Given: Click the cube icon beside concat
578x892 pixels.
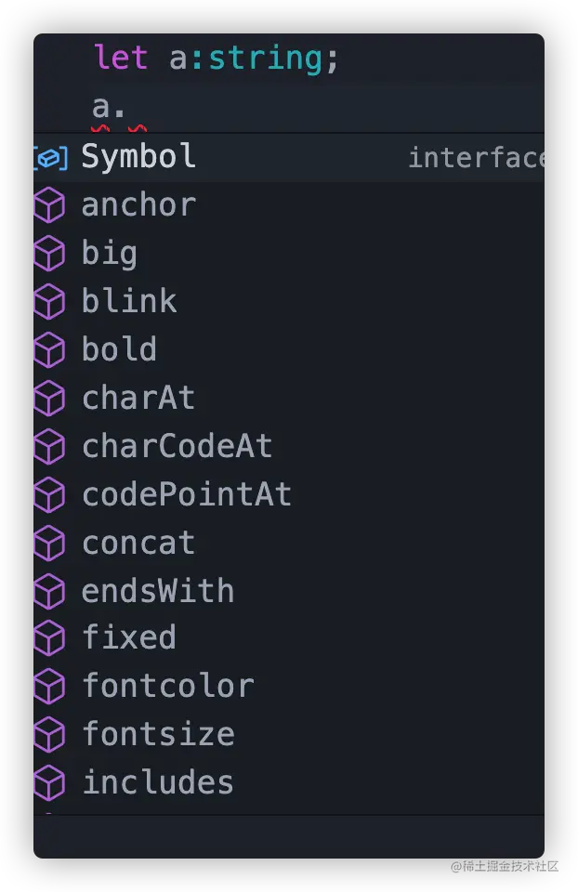Looking at the screenshot, I should point(49,544).
